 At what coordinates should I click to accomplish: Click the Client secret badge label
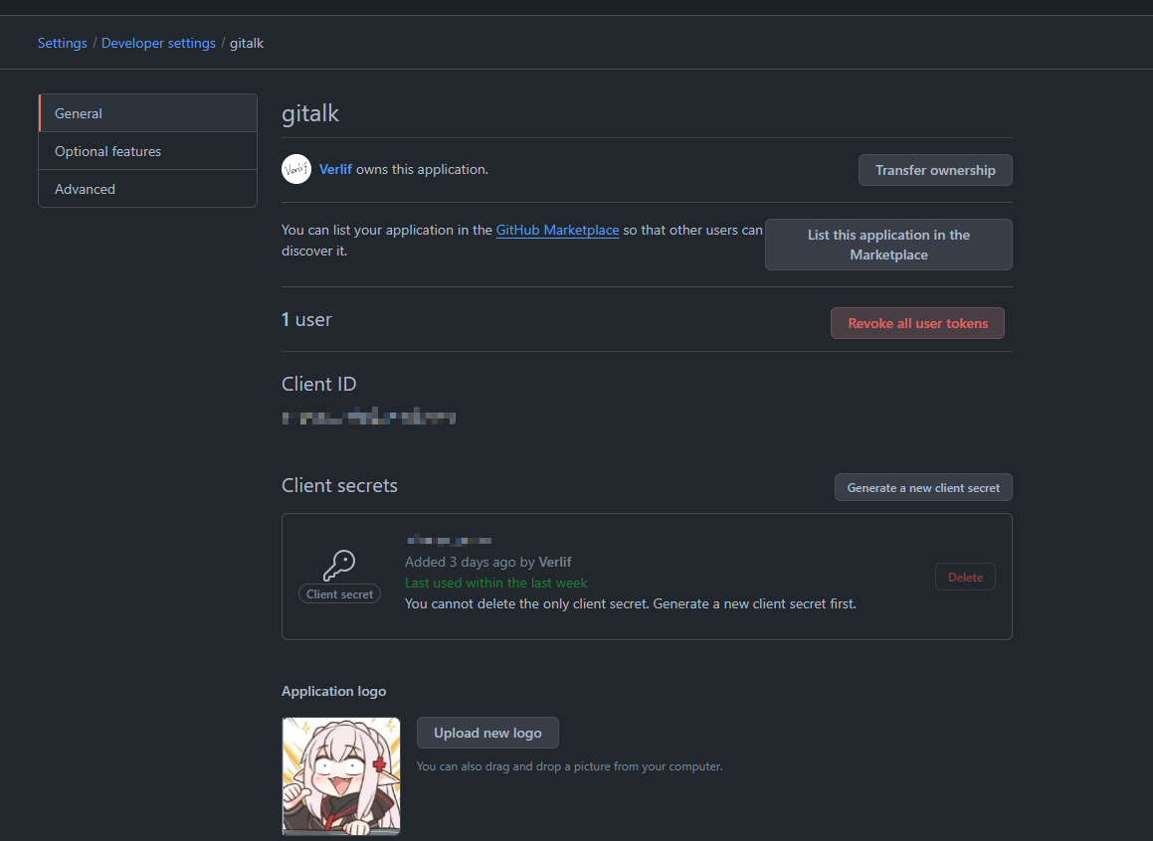339,594
